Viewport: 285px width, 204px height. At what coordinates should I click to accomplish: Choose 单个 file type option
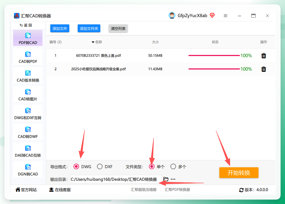152,166
